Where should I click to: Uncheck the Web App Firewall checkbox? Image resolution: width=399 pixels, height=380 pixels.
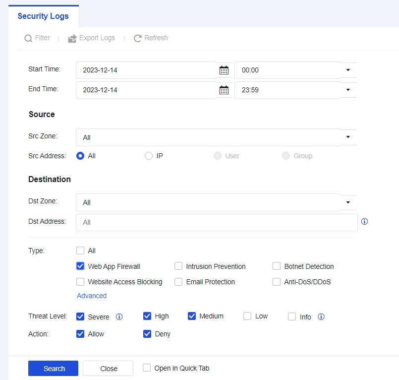coord(80,266)
